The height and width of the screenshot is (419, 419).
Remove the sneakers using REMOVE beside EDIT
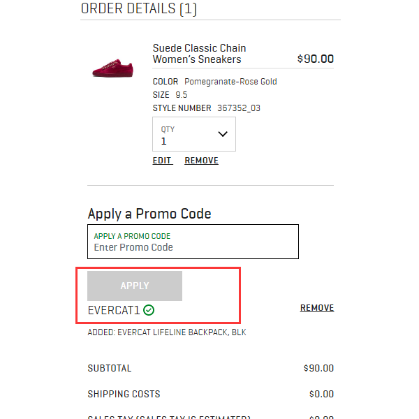coord(201,161)
